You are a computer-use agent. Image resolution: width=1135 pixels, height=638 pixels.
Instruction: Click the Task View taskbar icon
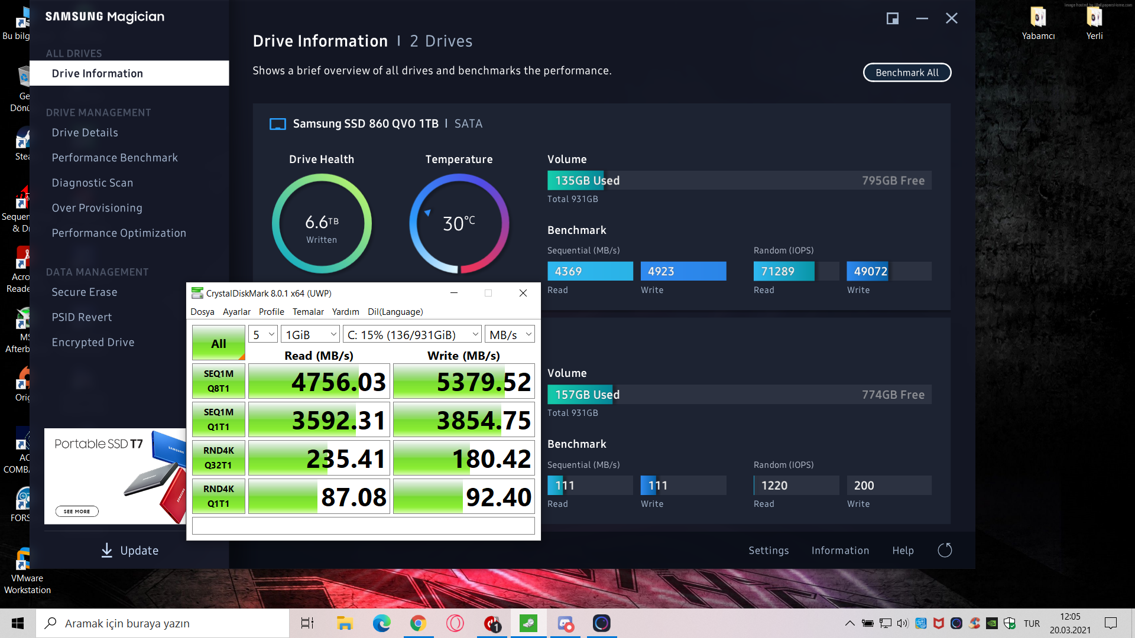point(307,623)
